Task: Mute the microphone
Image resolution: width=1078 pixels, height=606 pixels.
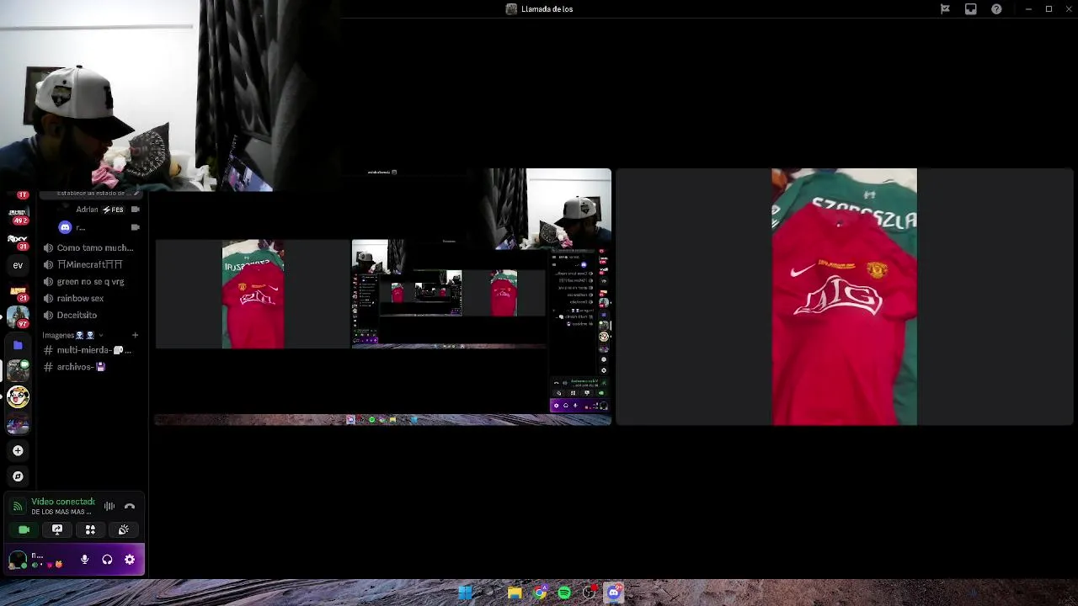Action: coord(84,560)
